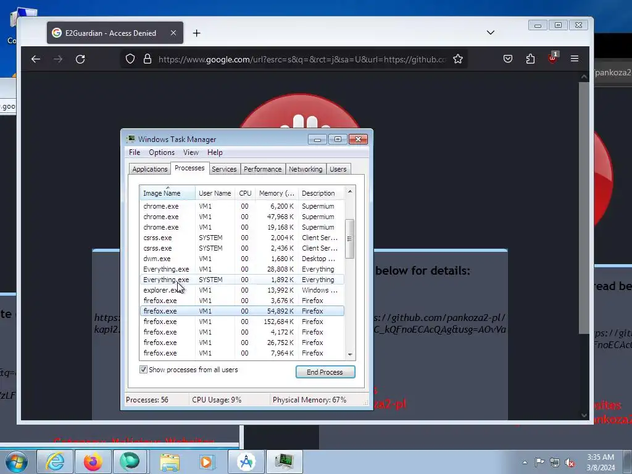This screenshot has width=632, height=474.
Task: Open uBlock Origin extension icon
Action: [552, 58]
